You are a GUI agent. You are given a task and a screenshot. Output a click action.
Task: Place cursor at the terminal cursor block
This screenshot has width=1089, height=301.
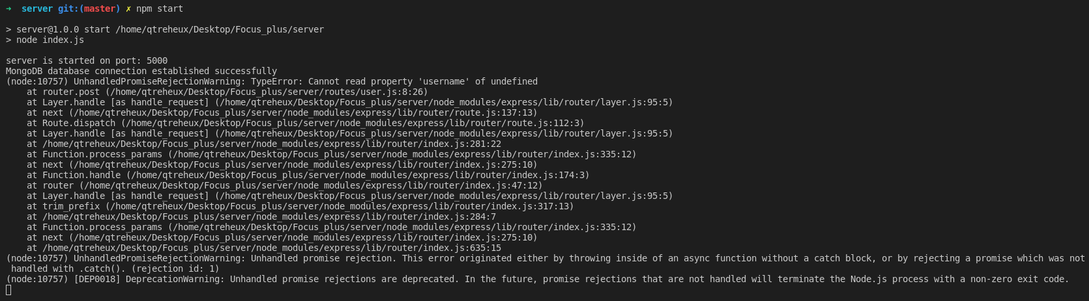coord(8,290)
